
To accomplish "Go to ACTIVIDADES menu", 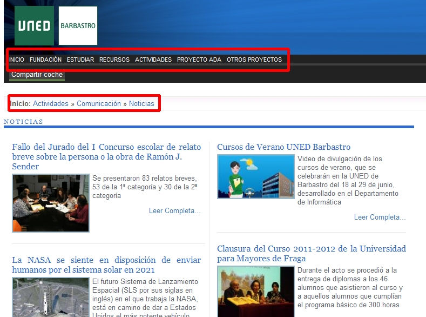I will [153, 60].
